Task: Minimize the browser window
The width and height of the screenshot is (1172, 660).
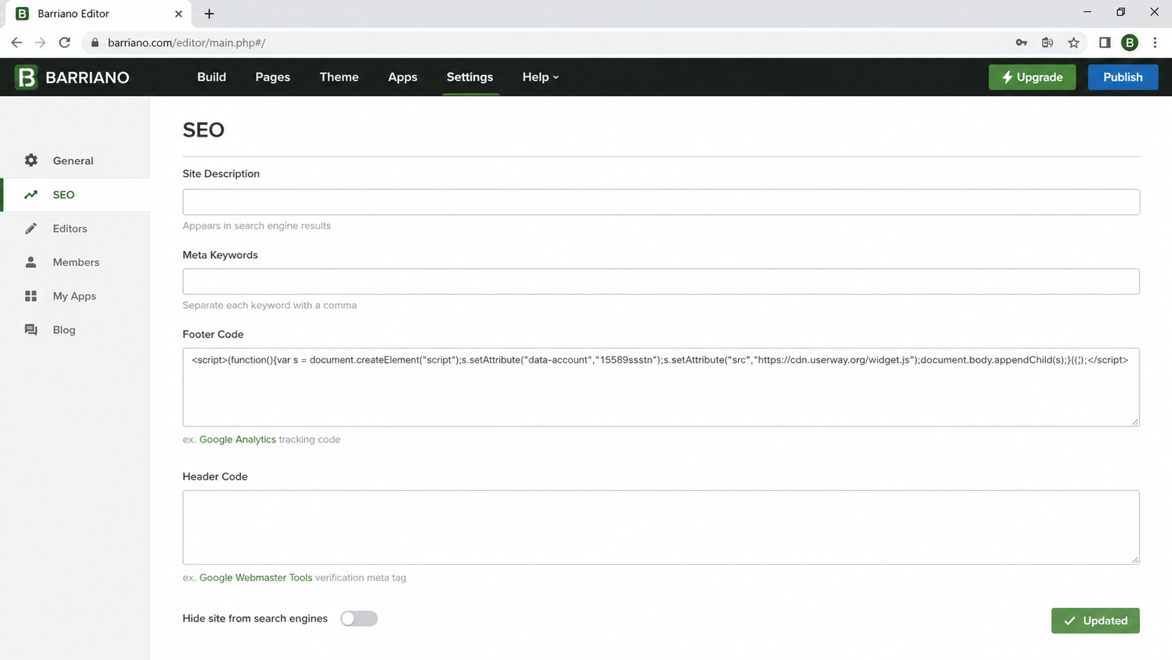Action: click(x=1087, y=12)
